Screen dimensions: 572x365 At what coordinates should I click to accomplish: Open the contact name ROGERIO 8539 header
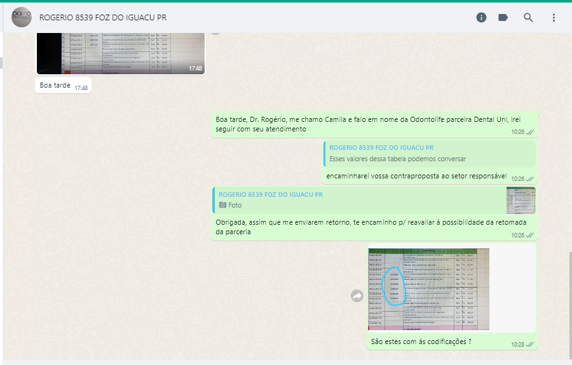tap(102, 17)
